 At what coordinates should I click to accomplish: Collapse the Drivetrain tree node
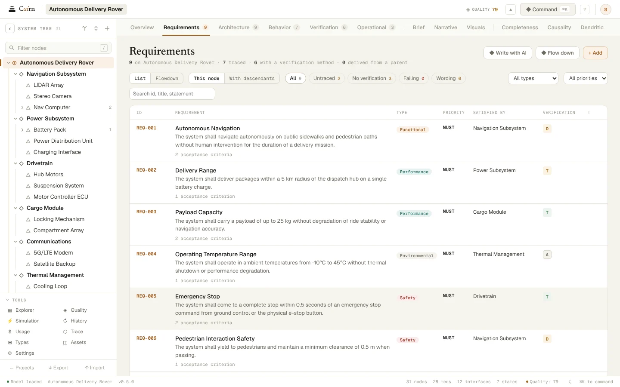pos(15,163)
